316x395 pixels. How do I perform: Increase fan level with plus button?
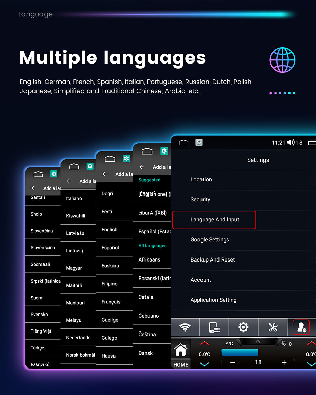click(284, 363)
